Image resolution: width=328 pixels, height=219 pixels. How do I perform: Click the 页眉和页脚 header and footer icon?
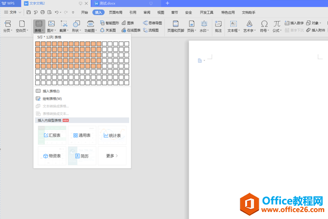[176, 26]
